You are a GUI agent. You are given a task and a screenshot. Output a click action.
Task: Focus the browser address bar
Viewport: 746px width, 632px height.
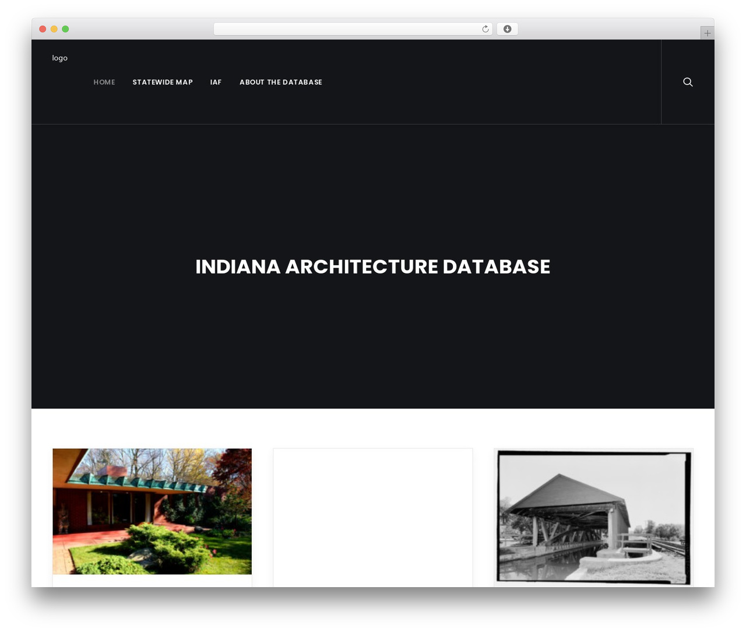(353, 29)
